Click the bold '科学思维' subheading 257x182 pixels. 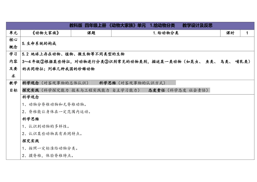[31, 119]
